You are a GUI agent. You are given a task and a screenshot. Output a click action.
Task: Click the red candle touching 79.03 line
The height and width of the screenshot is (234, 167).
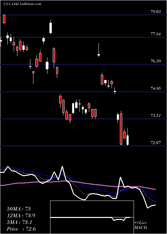(x=4, y=19)
